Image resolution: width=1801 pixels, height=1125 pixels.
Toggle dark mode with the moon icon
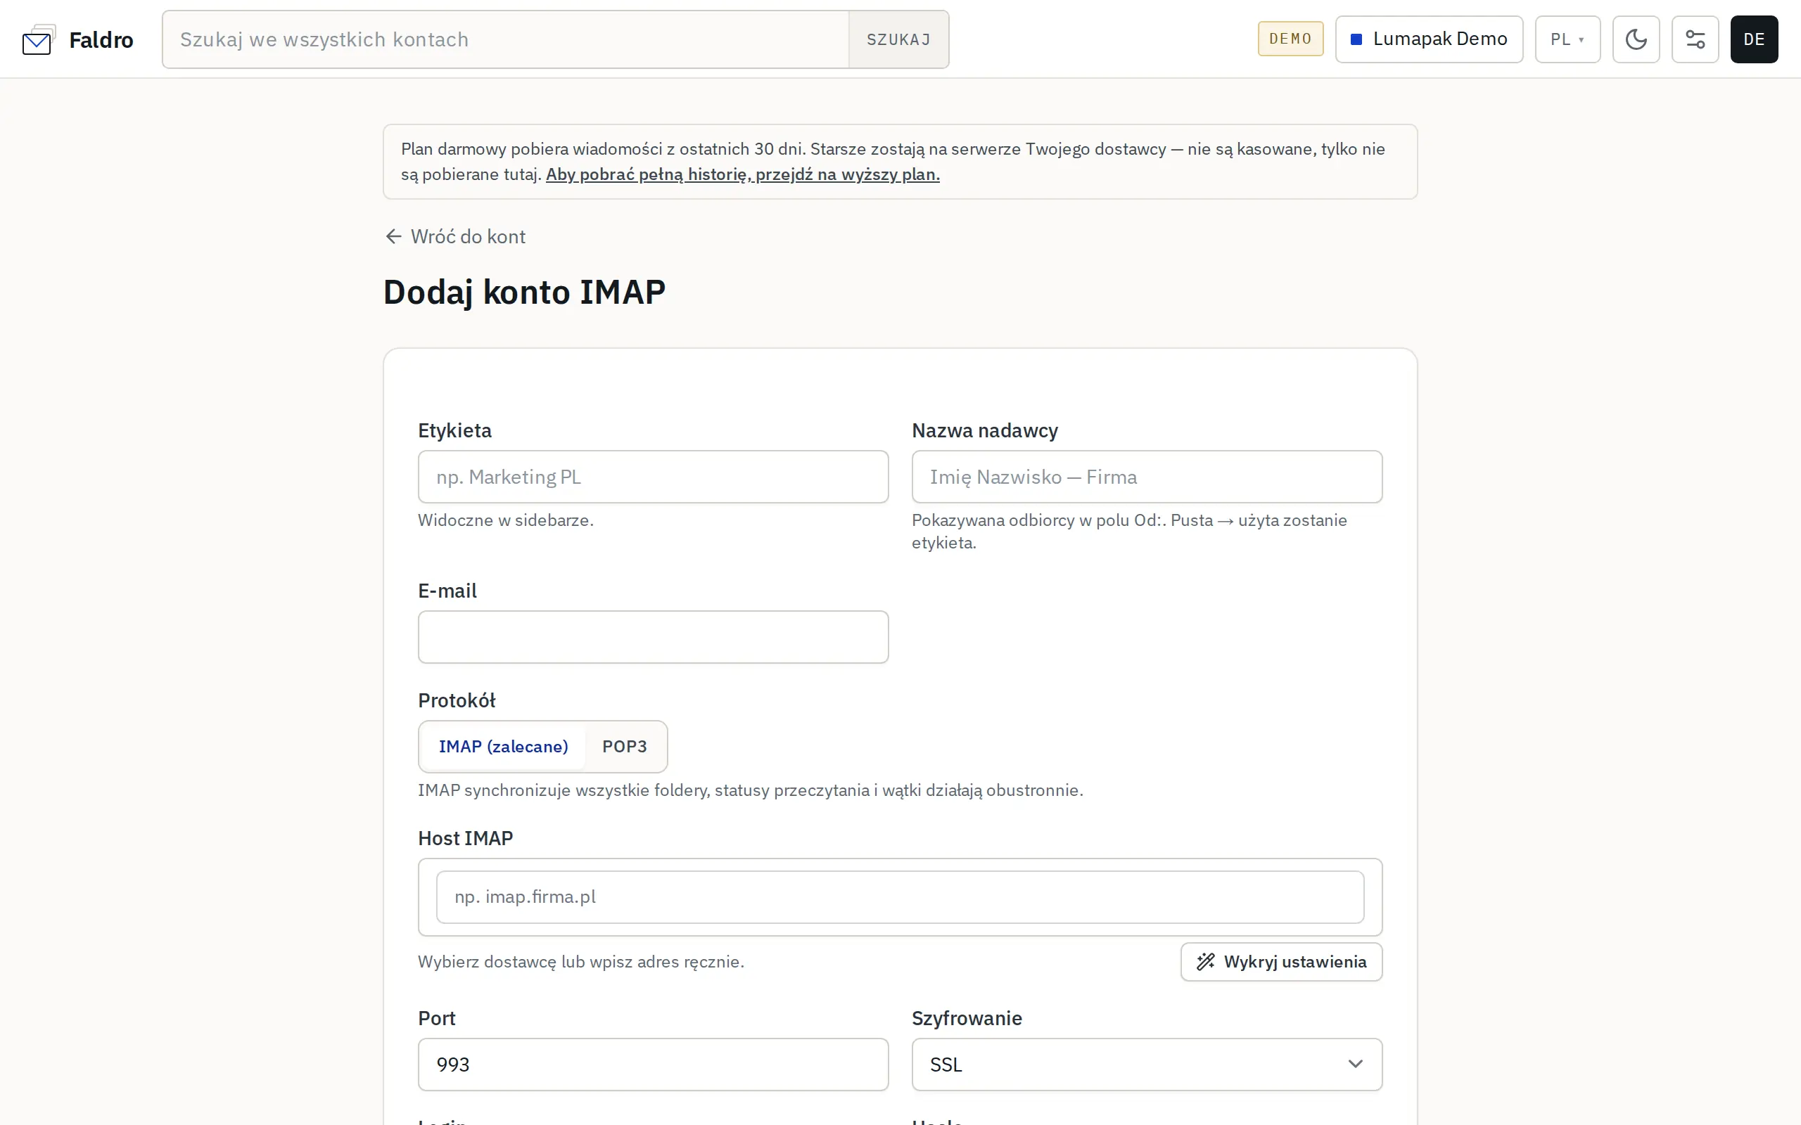pos(1636,39)
